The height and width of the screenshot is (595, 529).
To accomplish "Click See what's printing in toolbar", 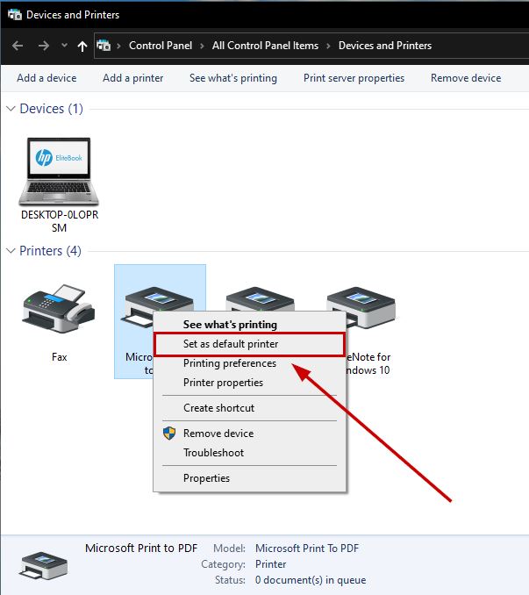I will pos(233,78).
